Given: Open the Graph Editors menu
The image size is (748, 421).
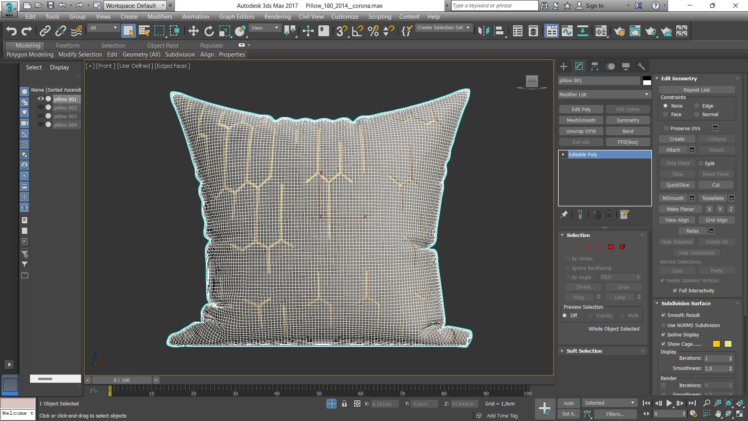Looking at the screenshot, I should (236, 17).
